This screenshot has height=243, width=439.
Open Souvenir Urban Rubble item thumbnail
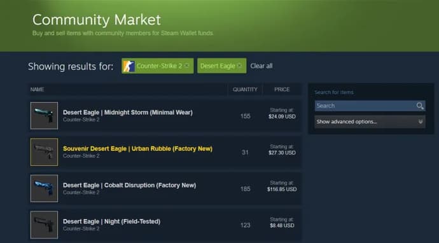pyautogui.click(x=45, y=152)
